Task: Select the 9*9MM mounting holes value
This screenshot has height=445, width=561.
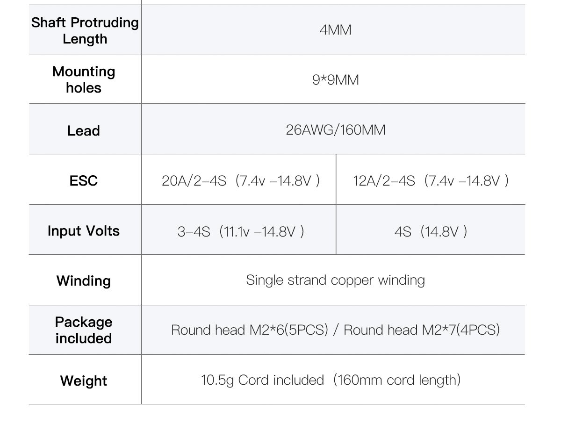Action: point(335,80)
